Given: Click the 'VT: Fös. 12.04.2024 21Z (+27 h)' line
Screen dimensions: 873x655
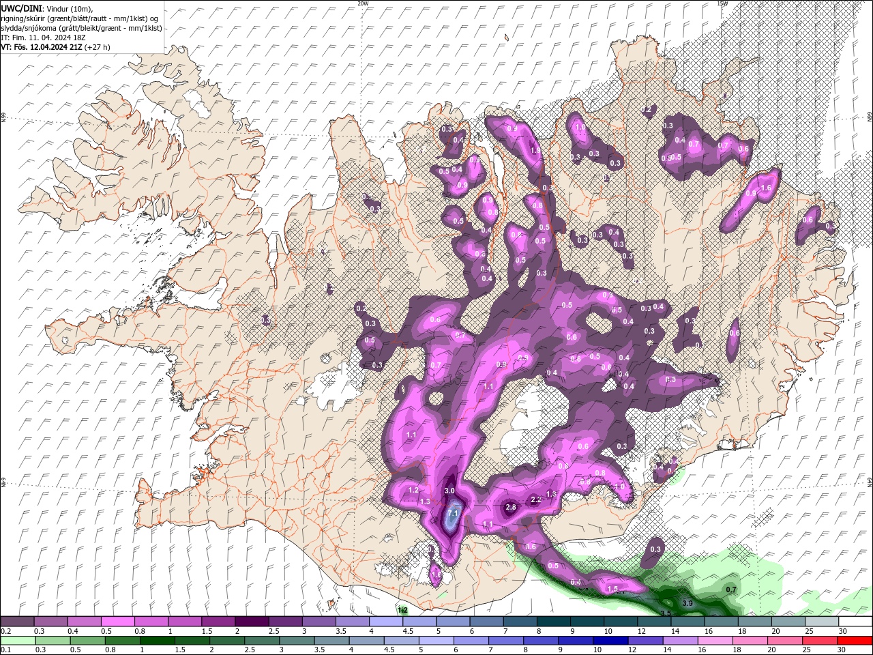Looking at the screenshot, I should tap(55, 47).
